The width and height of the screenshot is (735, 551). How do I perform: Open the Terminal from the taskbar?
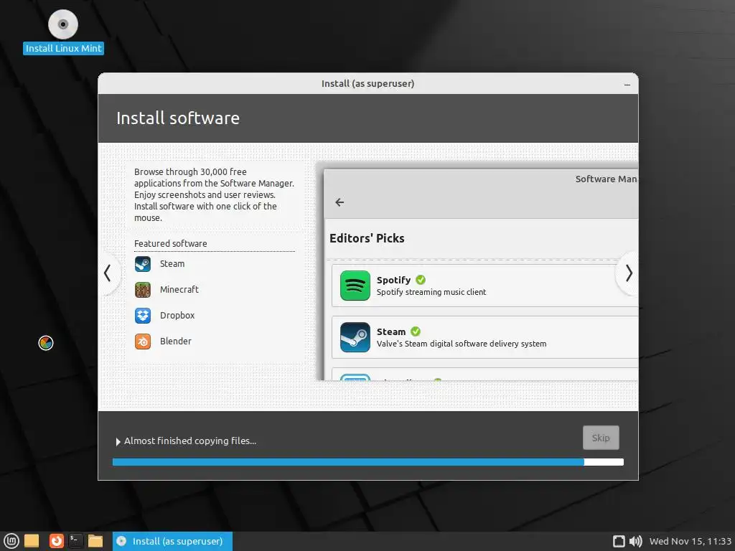point(75,541)
